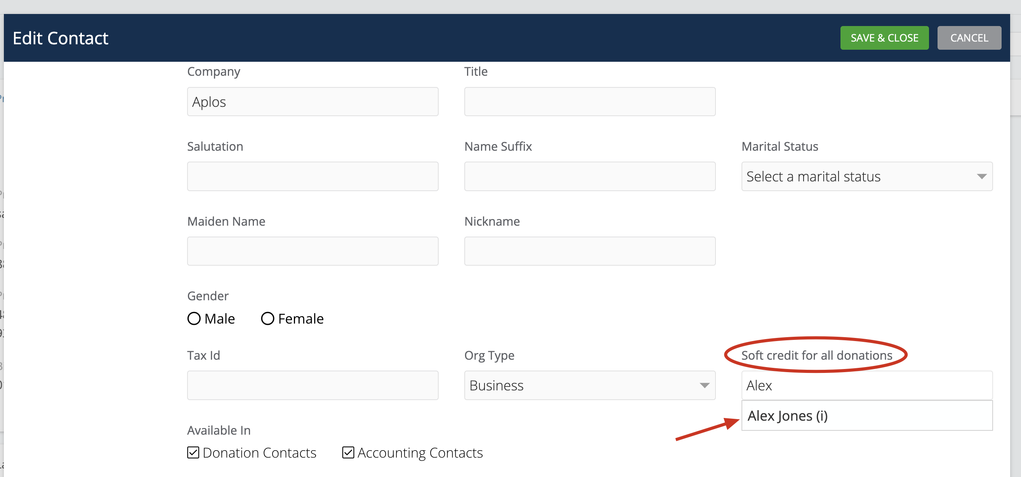This screenshot has width=1021, height=477.
Task: Toggle the Accounting Contacts checkbox
Action: tap(348, 453)
